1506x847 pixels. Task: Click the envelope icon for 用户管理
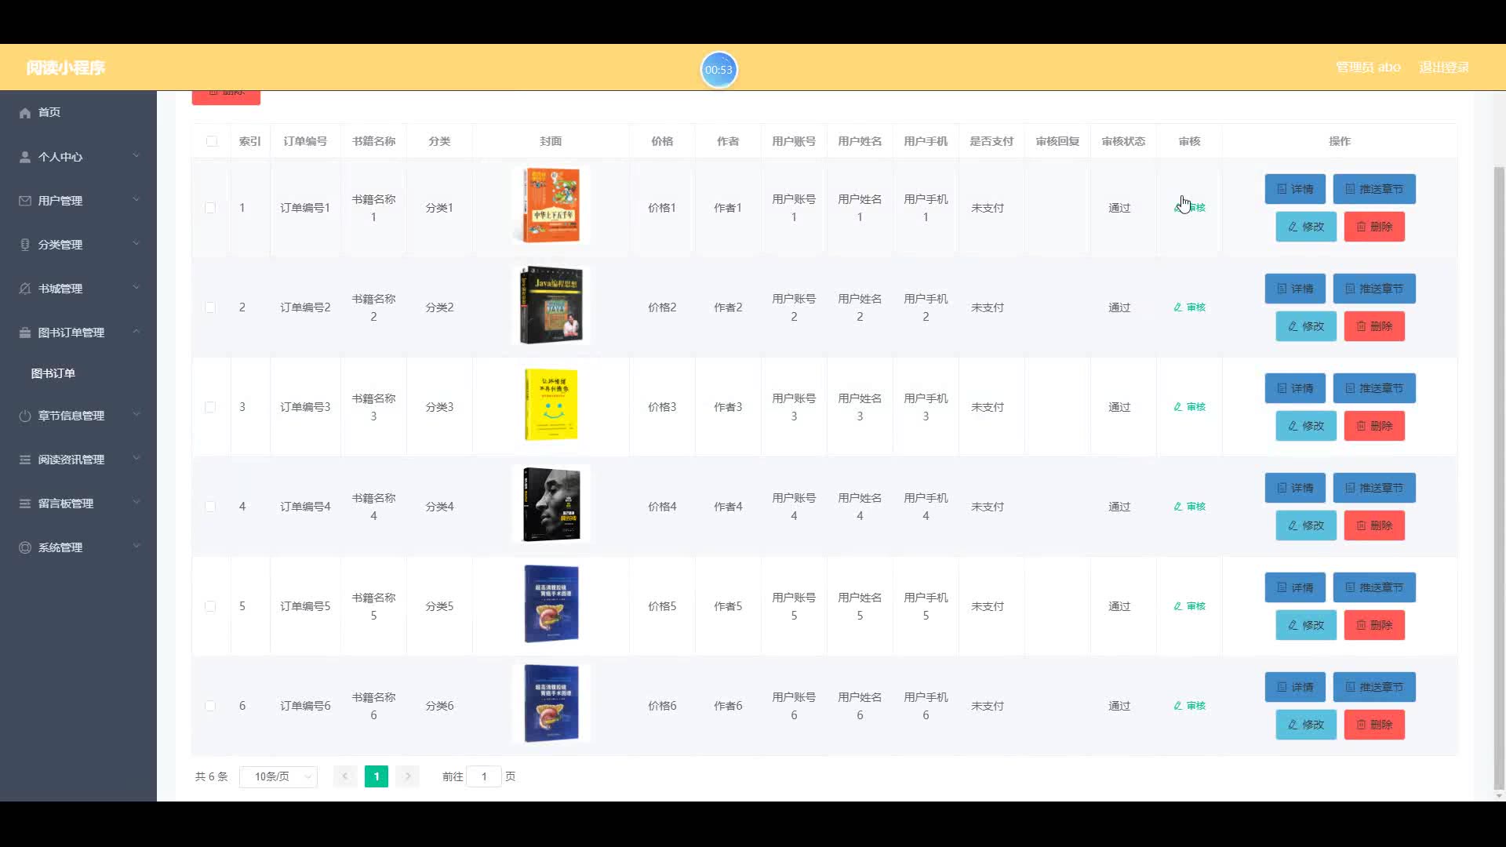pos(25,201)
